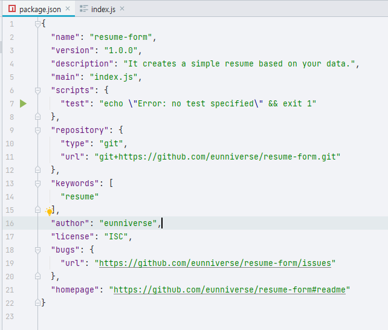This screenshot has height=330, width=388.
Task: Click the "description" key
Action: tap(82, 64)
